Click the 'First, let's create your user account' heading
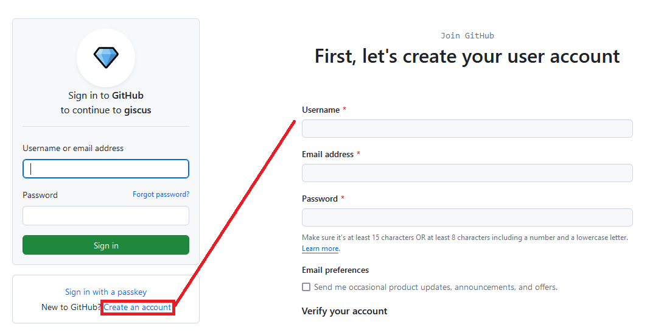The image size is (650, 335). tap(467, 57)
